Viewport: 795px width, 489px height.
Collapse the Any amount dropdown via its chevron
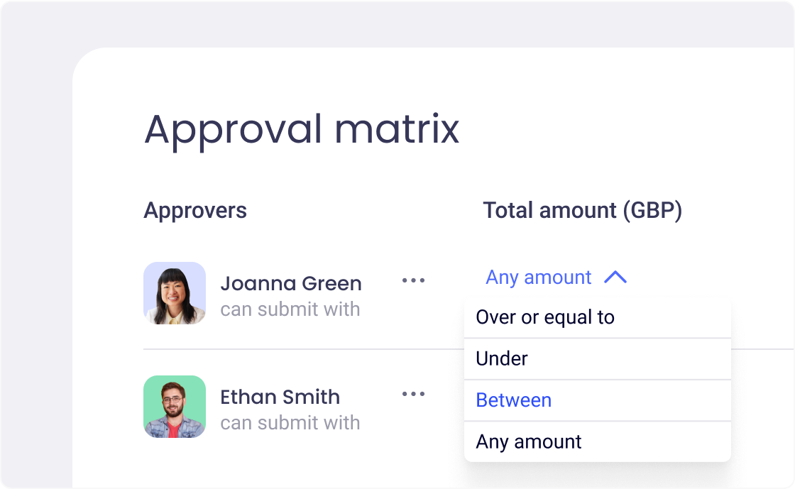click(617, 278)
